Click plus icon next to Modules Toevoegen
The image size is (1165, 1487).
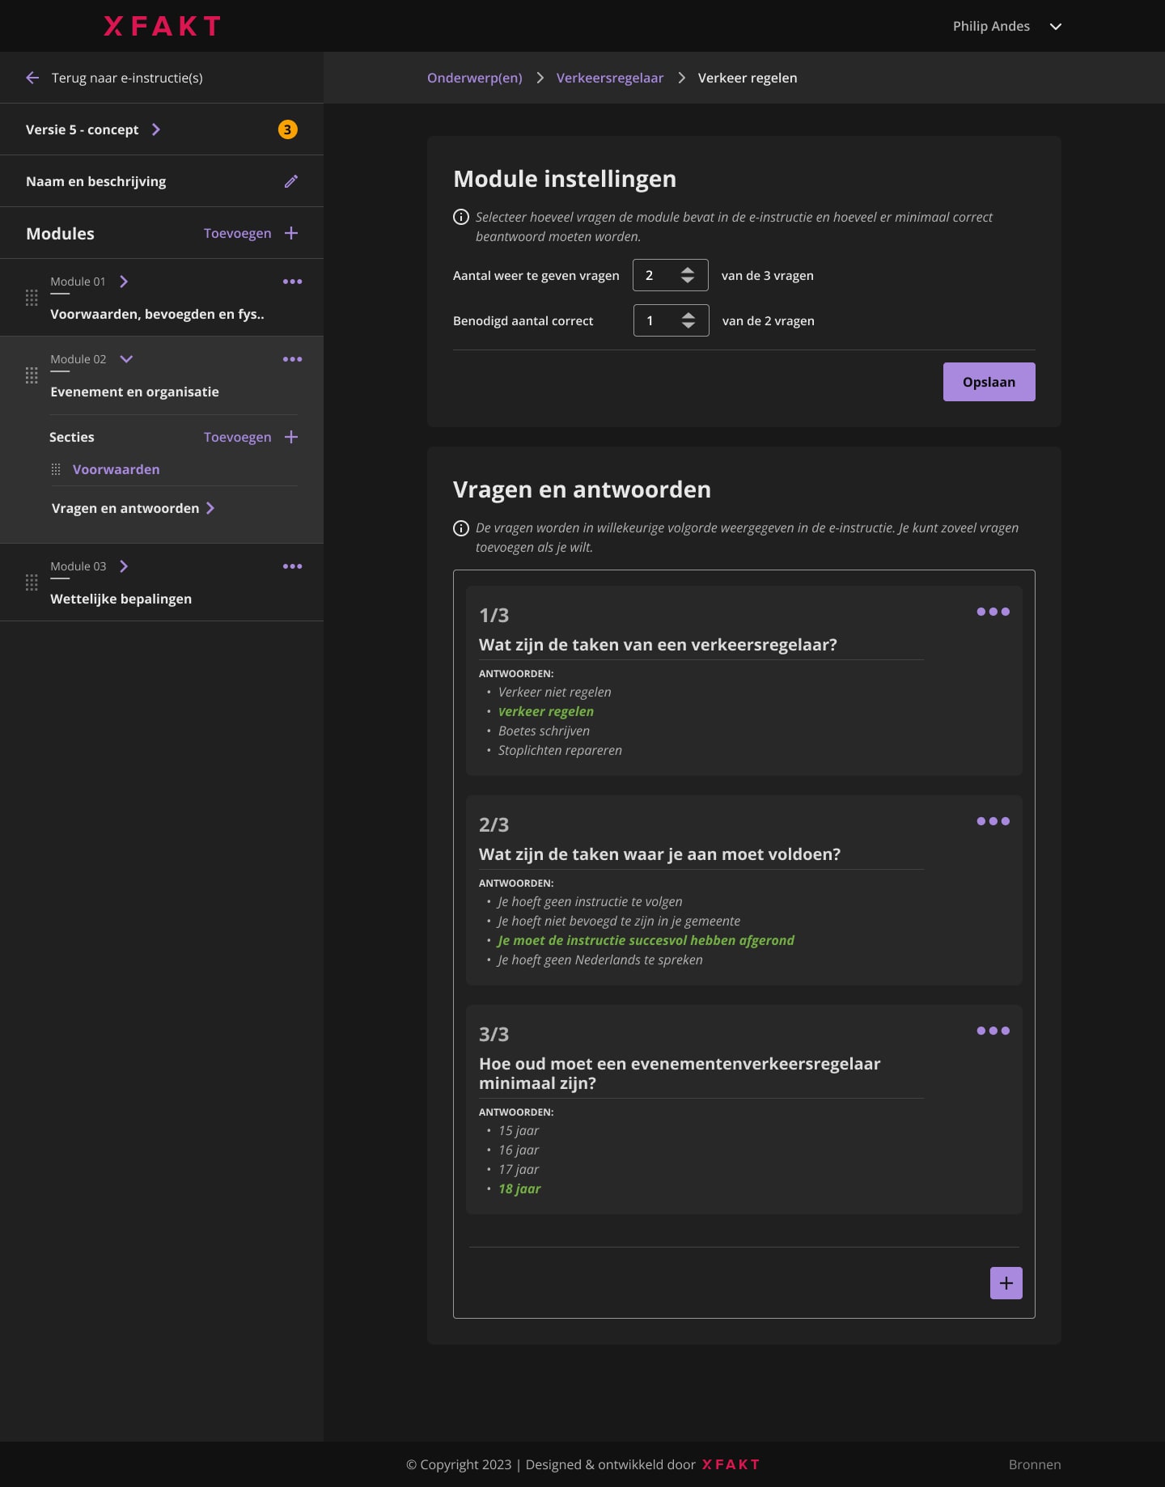[x=291, y=233]
